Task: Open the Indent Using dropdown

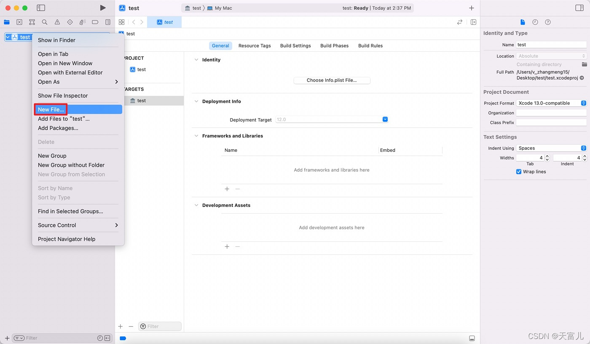Action: 551,148
